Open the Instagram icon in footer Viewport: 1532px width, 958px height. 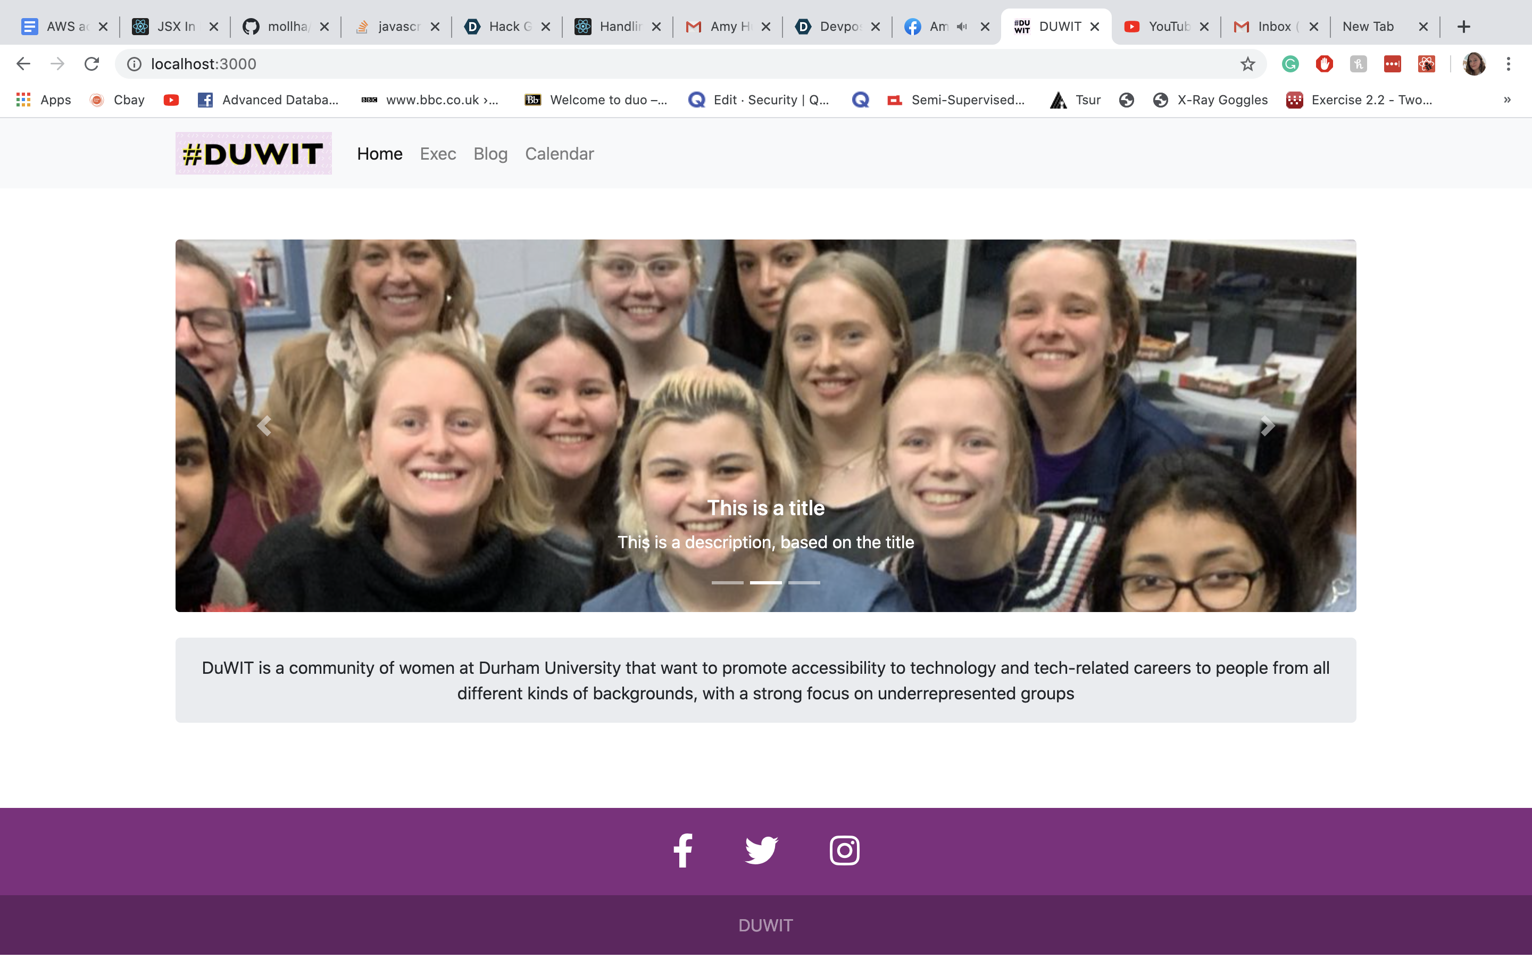[x=844, y=850]
